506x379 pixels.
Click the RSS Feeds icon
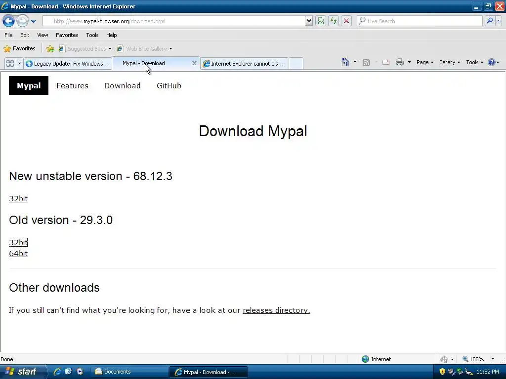[x=366, y=63]
